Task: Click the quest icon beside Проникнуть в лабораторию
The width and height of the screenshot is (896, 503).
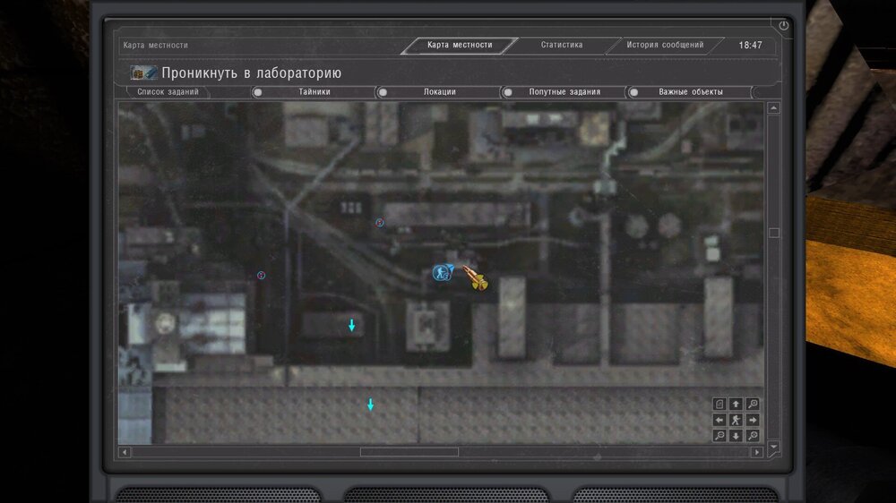Action: (143, 72)
